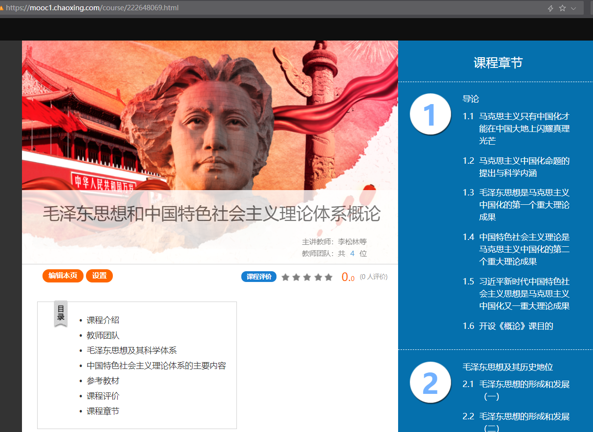Click the chapter 2 number circle
Viewport: 593px width, 432px height.
(x=430, y=383)
